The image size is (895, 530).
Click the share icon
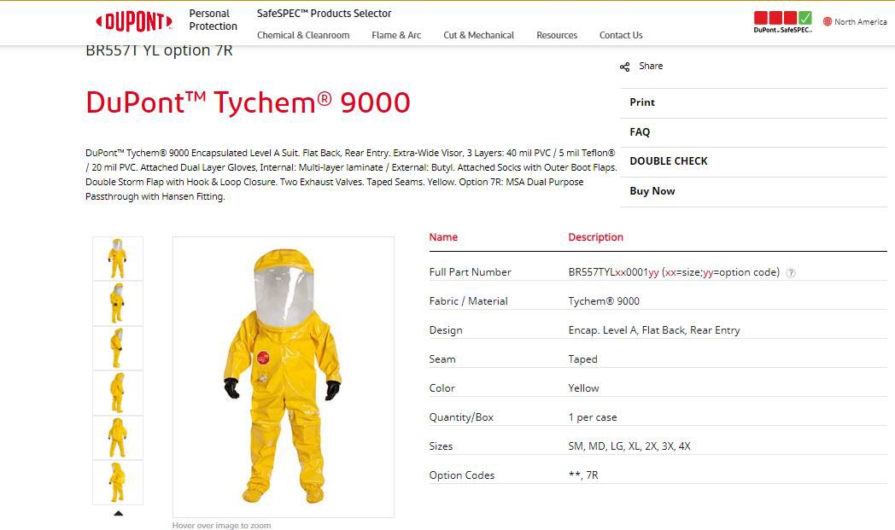(x=625, y=67)
